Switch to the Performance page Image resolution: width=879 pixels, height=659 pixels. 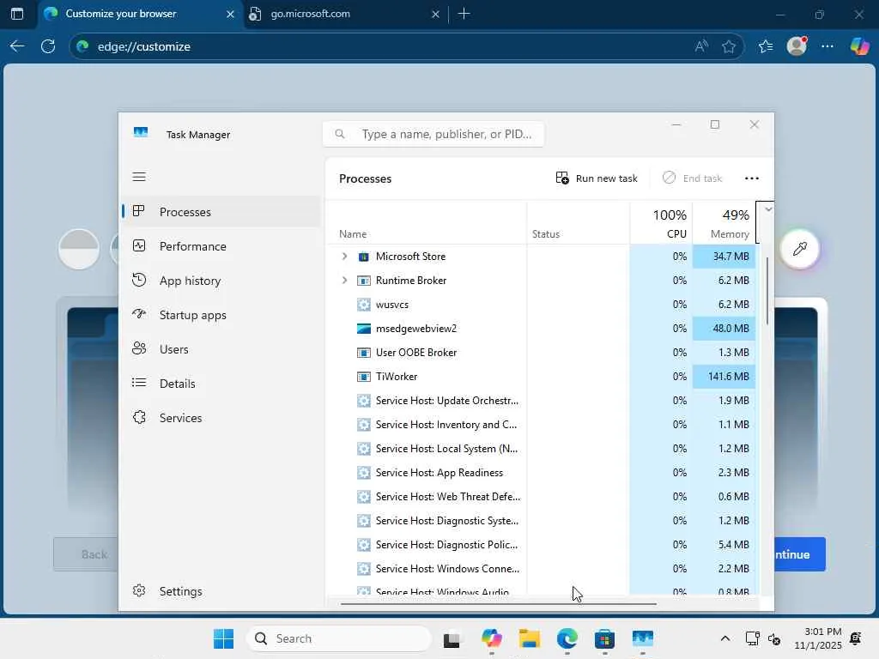click(192, 246)
